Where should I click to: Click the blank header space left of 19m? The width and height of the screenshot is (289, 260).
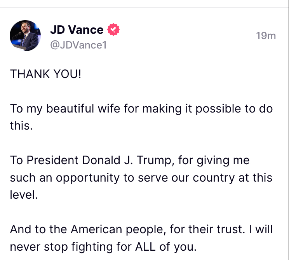coord(186,36)
